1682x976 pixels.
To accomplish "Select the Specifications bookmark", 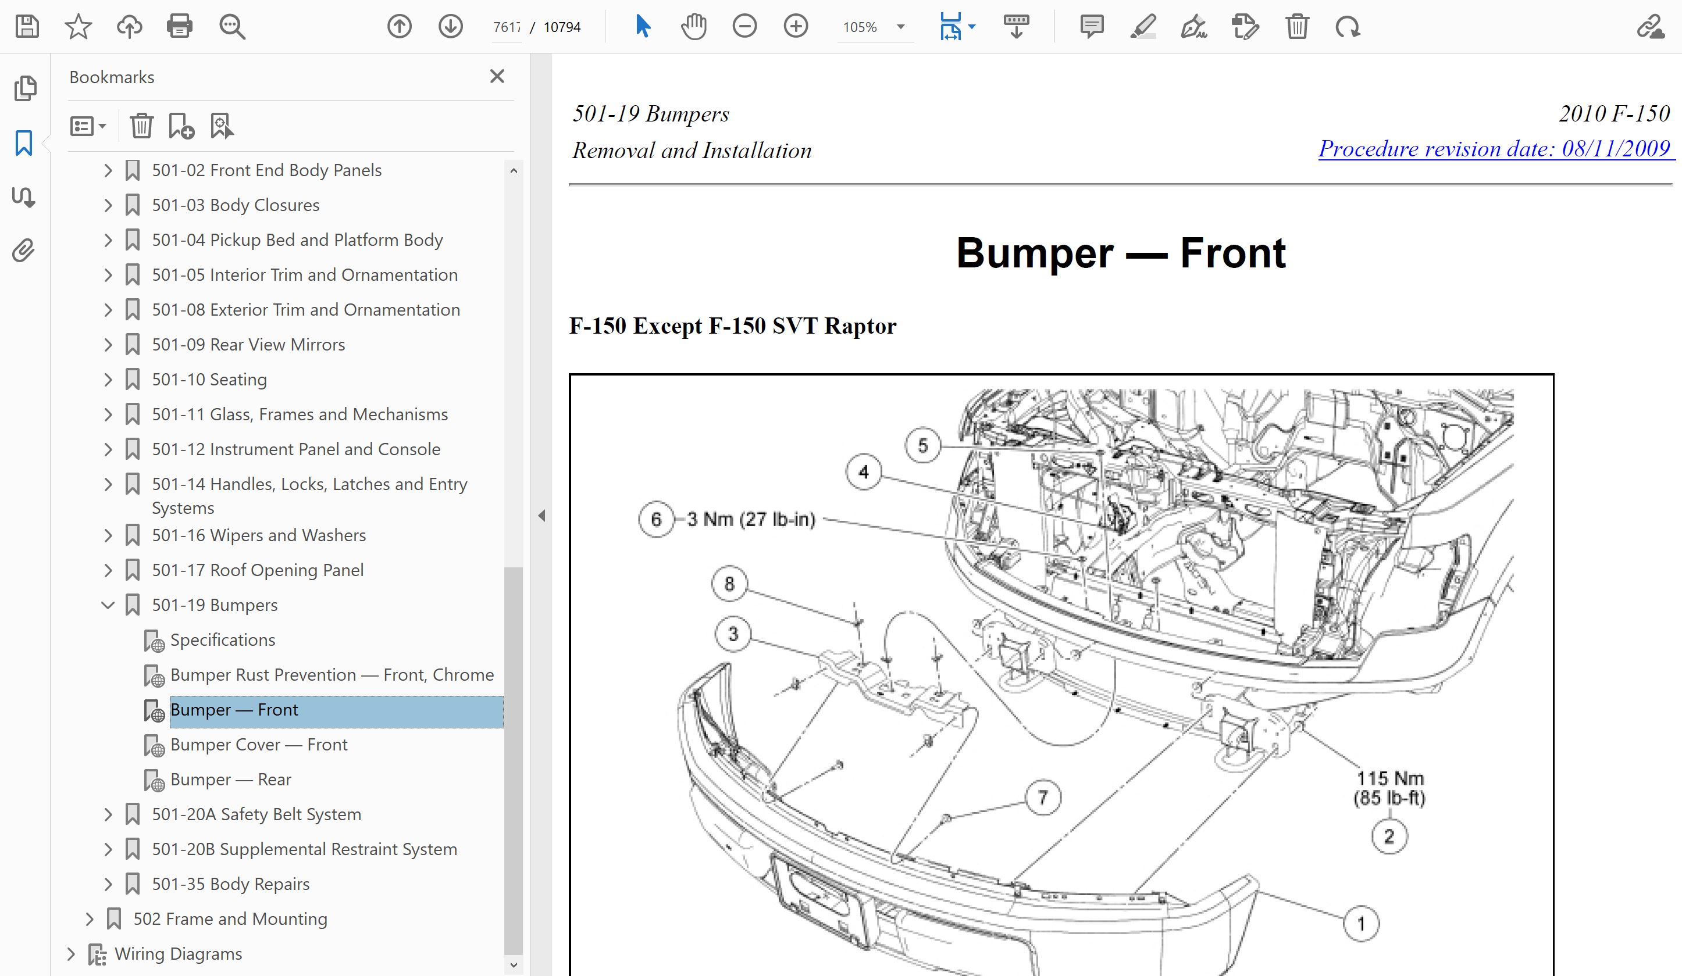I will click(222, 640).
